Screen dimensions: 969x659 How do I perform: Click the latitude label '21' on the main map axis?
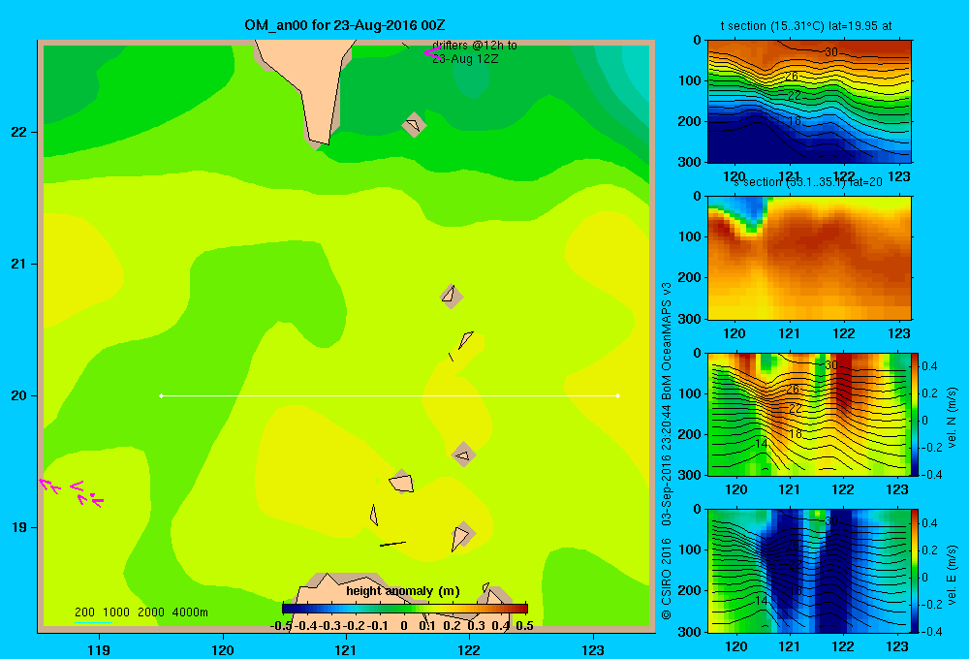(19, 264)
